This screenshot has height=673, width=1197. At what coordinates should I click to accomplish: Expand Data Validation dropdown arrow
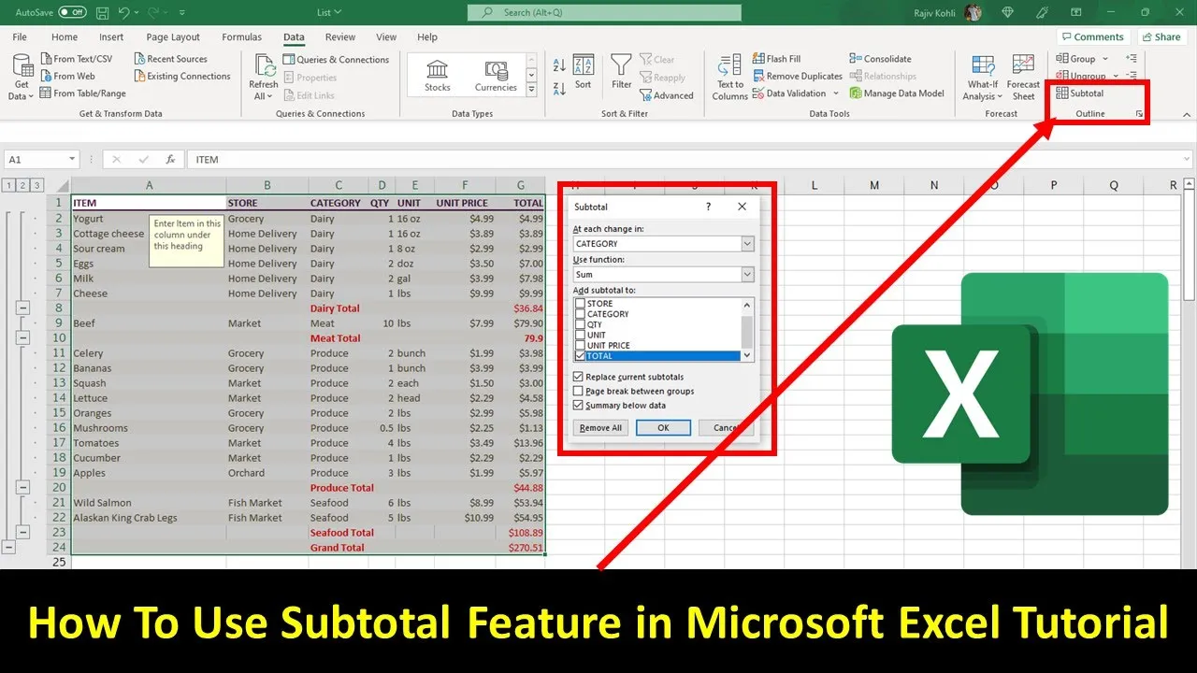pyautogui.click(x=836, y=93)
